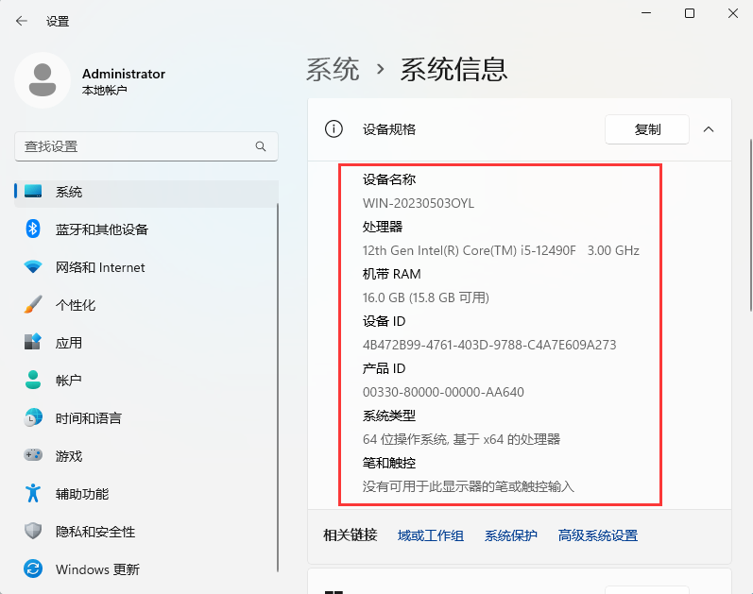This screenshot has height=594, width=753.
Task: Collapse the 设备规格 section chevron
Action: 709,129
